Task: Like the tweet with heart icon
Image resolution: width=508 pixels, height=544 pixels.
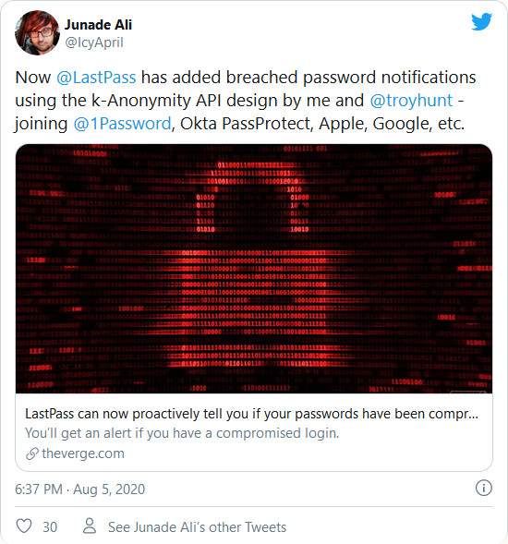Action: 24,526
